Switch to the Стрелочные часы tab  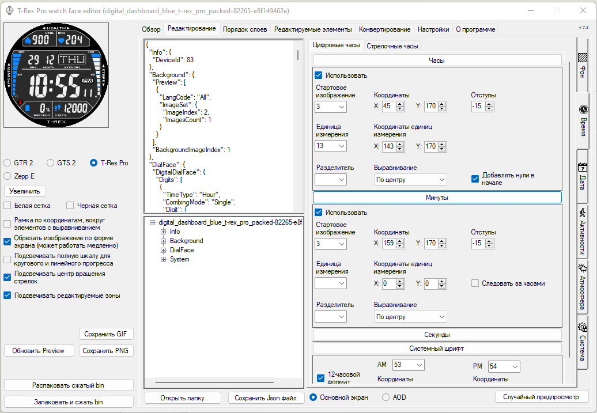(x=392, y=46)
